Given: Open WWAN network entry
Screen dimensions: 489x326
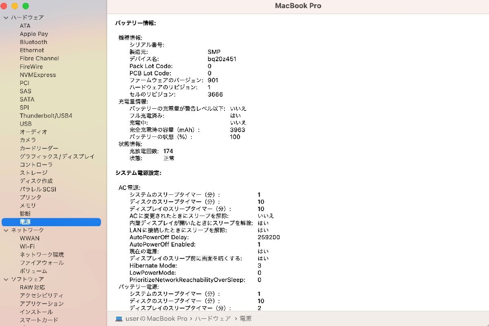Looking at the screenshot, I should click(30, 238).
